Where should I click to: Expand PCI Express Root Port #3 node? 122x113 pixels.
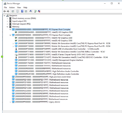pos(13,46)
